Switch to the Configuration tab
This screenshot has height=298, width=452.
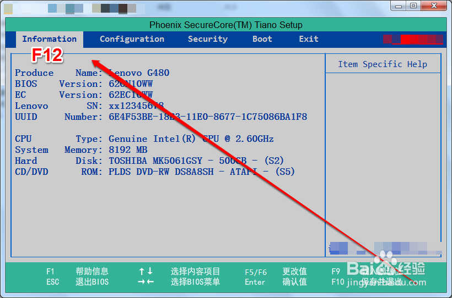pos(132,39)
